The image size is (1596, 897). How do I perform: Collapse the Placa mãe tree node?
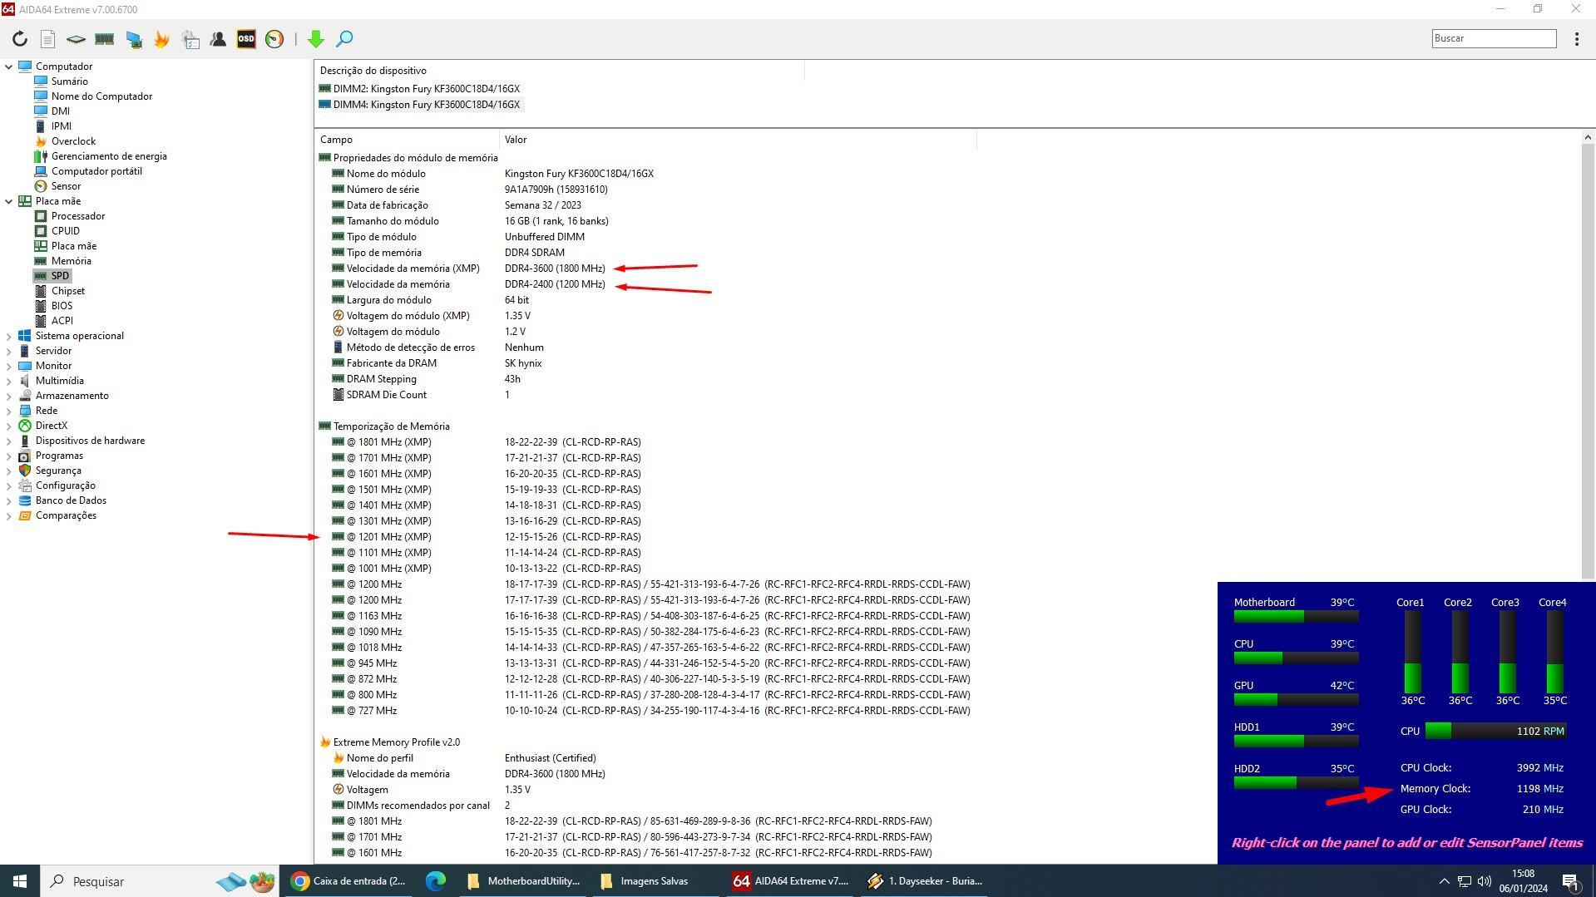9,201
